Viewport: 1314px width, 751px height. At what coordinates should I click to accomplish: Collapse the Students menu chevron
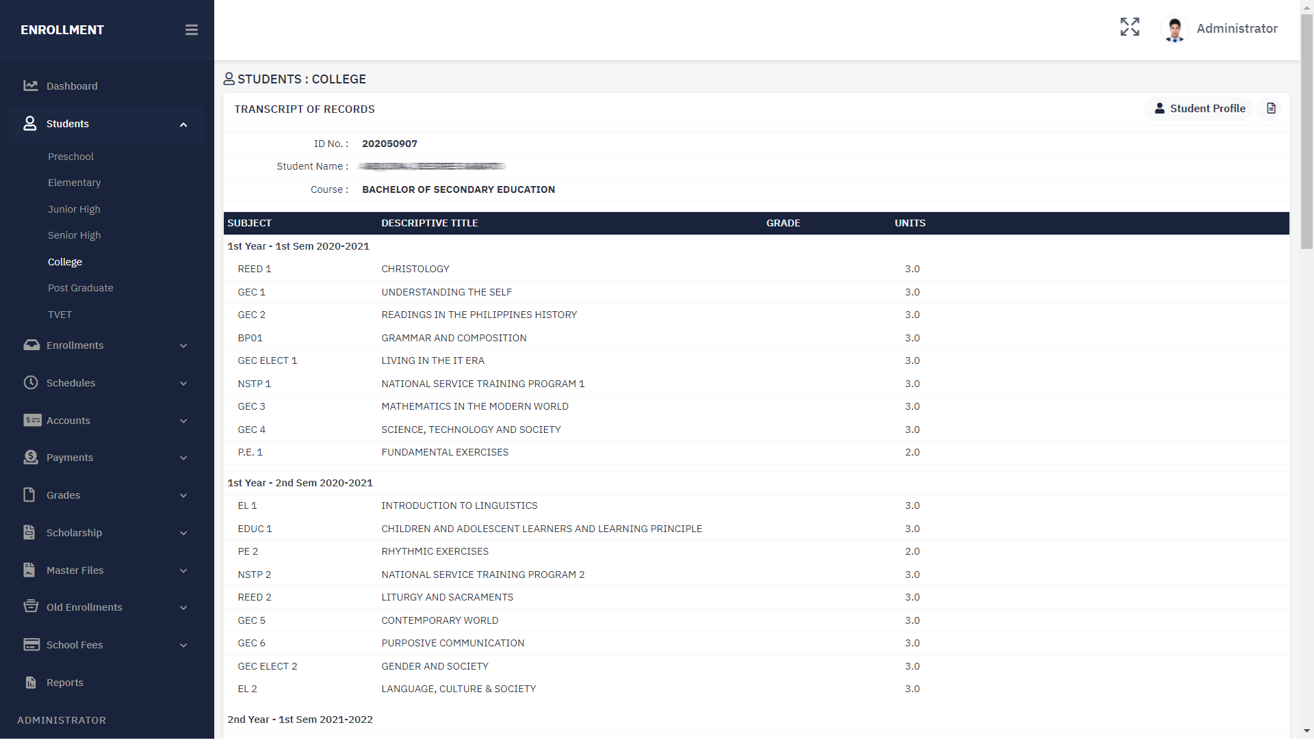(x=183, y=124)
